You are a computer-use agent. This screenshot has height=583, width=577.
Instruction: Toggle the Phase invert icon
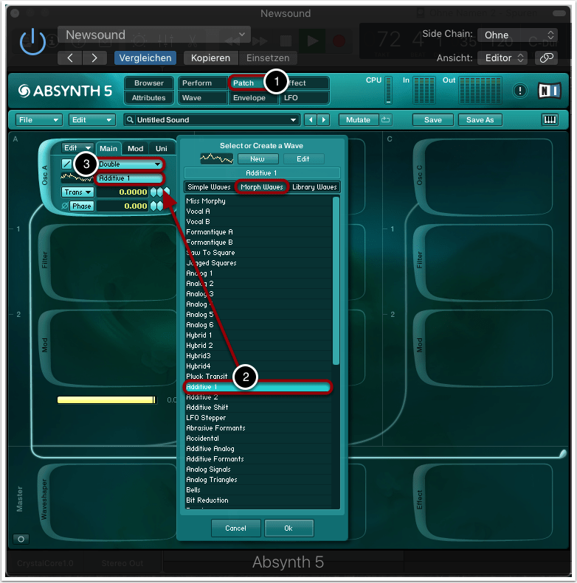point(65,206)
